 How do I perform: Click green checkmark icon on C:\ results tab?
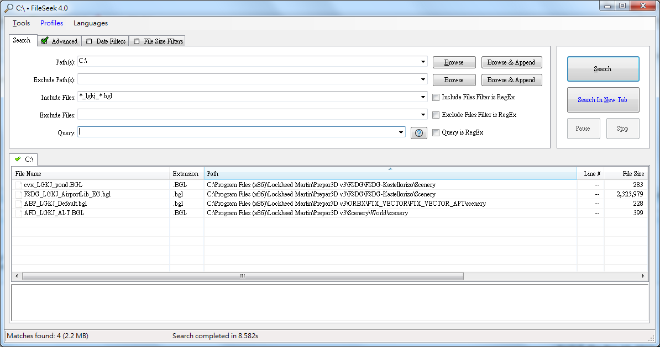18,159
